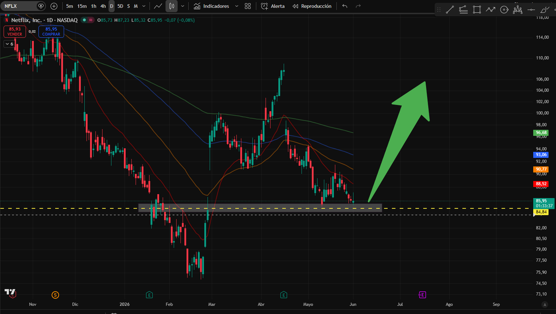
Task: Select the candlestick chart type
Action: coord(172,6)
